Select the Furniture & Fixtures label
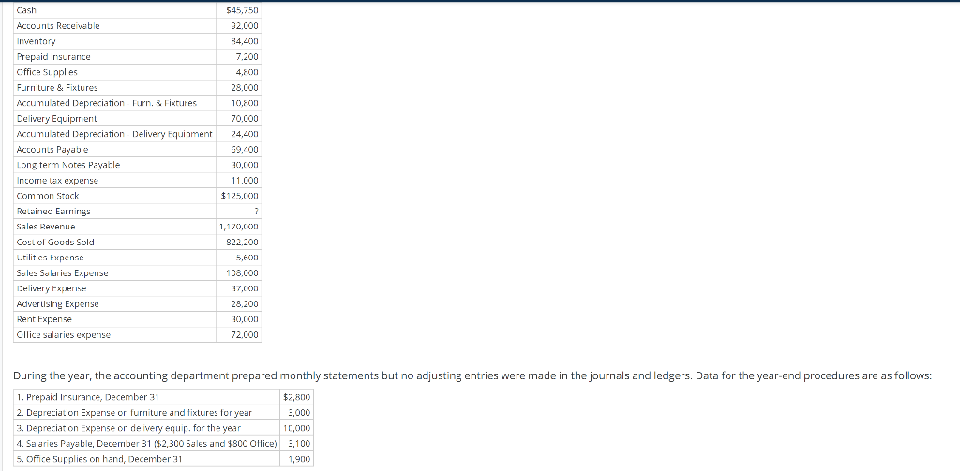 [57, 88]
